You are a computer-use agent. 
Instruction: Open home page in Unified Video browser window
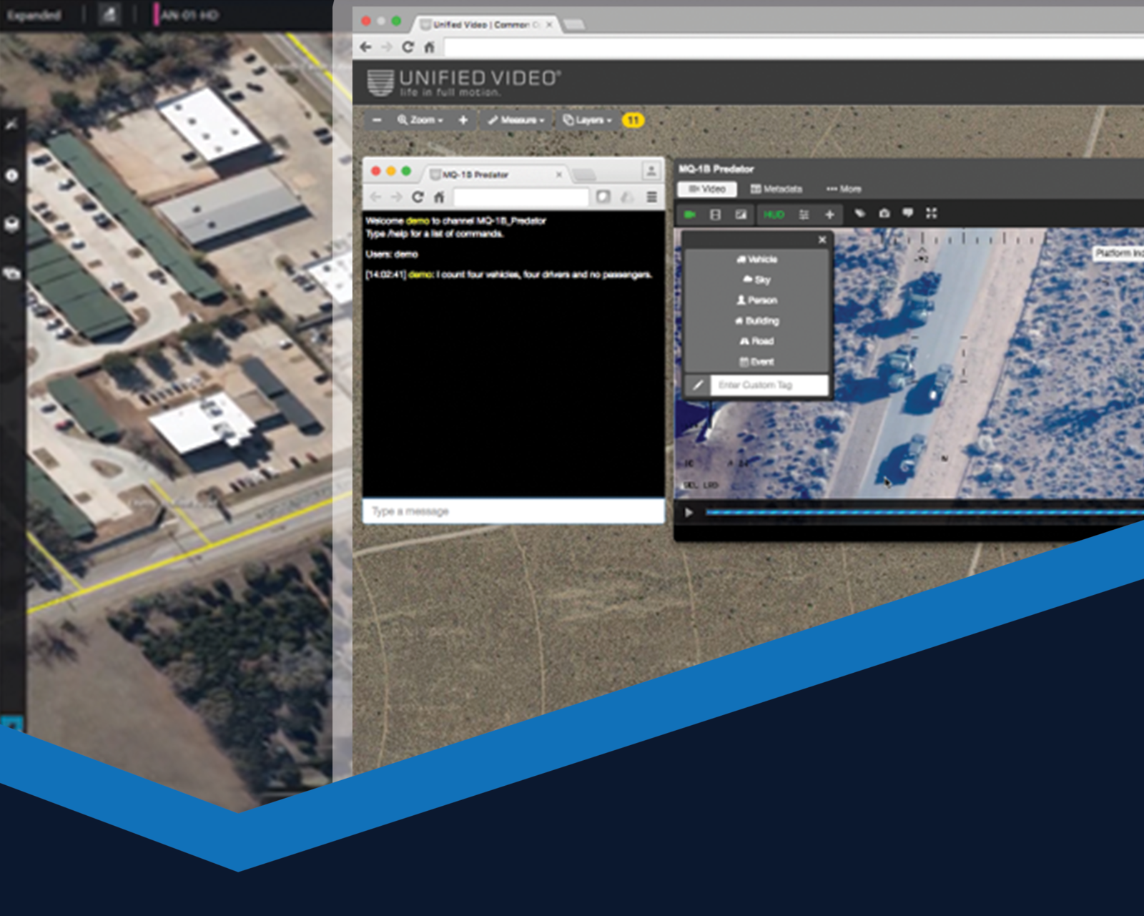point(429,47)
